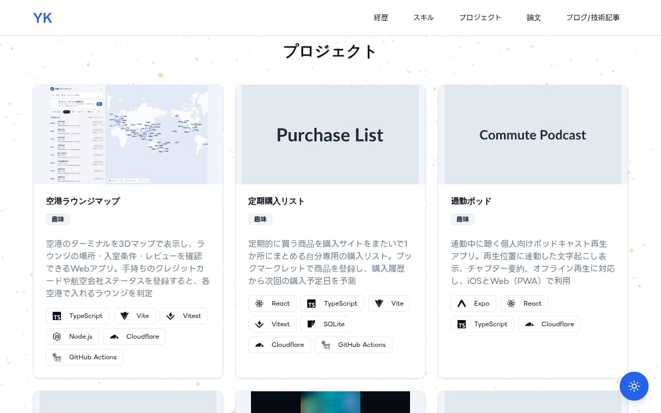Click the SQLite icon

[311, 324]
